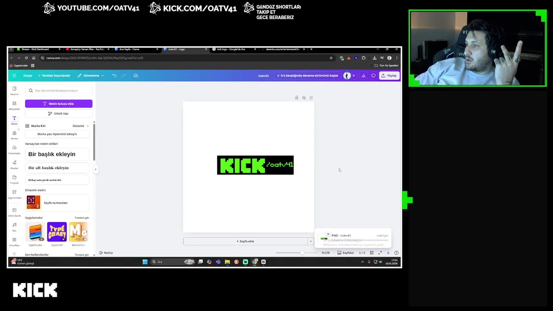Lock the page using lock icon
Screen dimensions: 553x311
pos(296,98)
